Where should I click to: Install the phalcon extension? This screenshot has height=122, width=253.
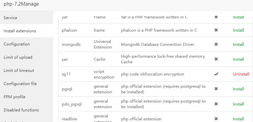(238, 30)
